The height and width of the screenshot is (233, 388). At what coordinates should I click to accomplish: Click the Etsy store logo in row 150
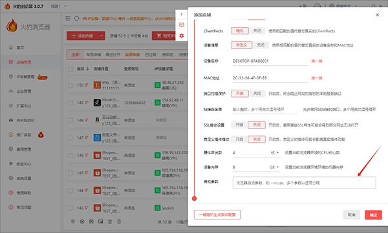click(97, 85)
